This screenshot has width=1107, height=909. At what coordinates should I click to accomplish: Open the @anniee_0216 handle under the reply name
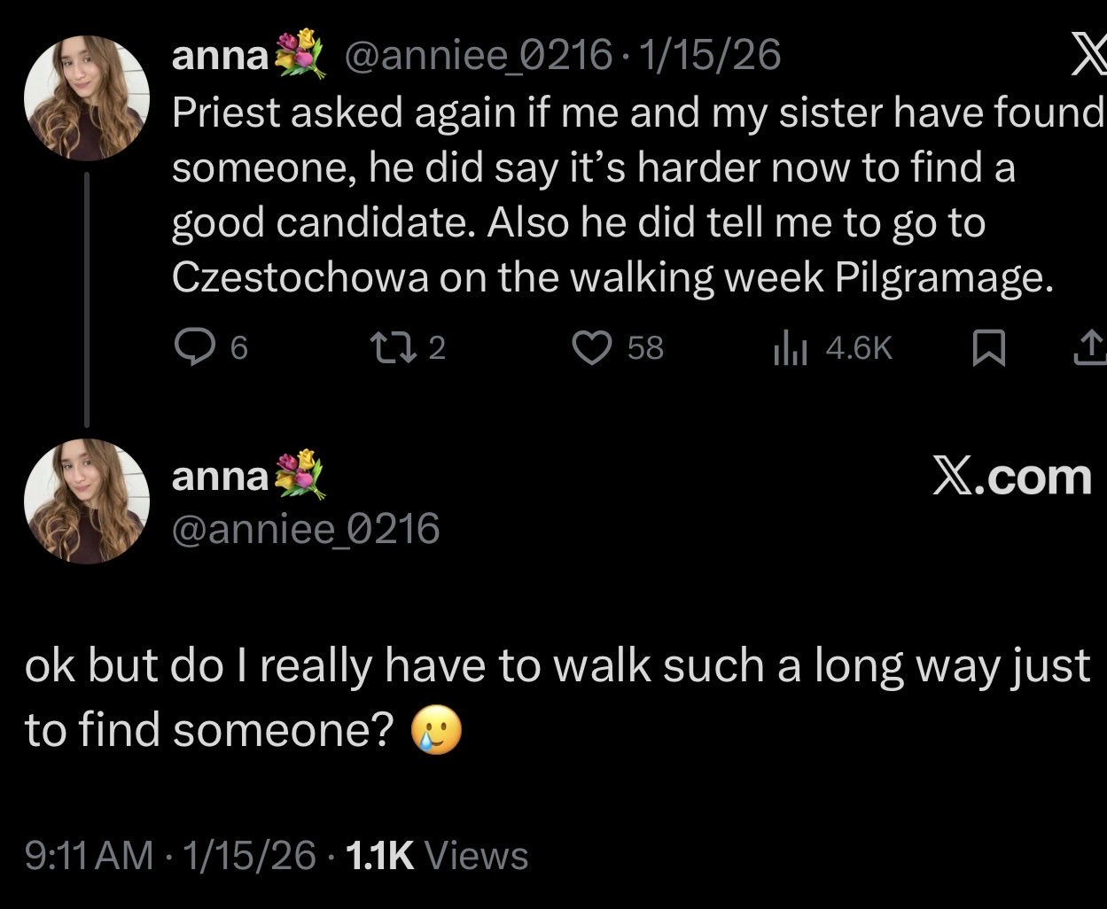pos(306,530)
